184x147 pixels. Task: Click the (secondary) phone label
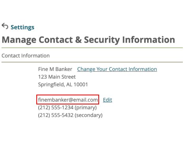click(88, 115)
